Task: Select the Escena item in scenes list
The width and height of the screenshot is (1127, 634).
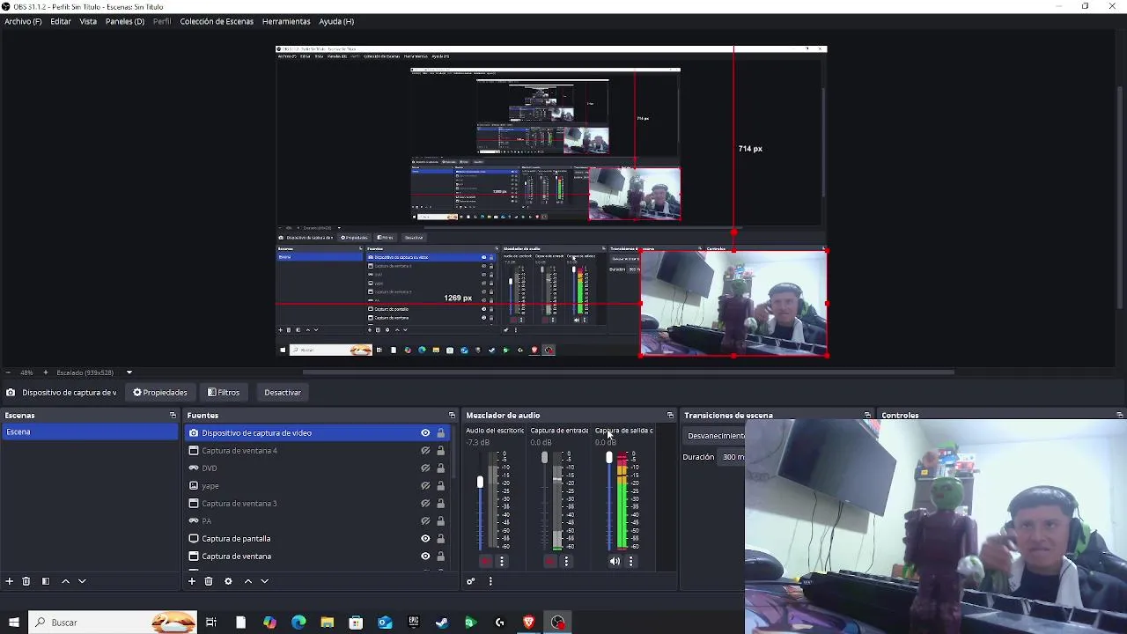Action: [x=89, y=432]
